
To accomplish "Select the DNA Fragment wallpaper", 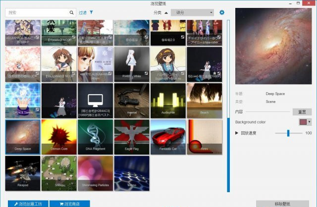I will click(96, 137).
